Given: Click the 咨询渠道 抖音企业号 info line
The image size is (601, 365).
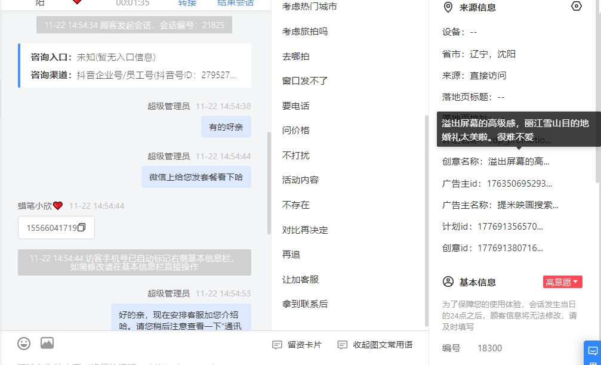Looking at the screenshot, I should click(x=133, y=75).
